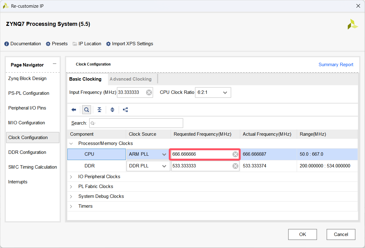Click the Component column header

[x=97, y=134]
